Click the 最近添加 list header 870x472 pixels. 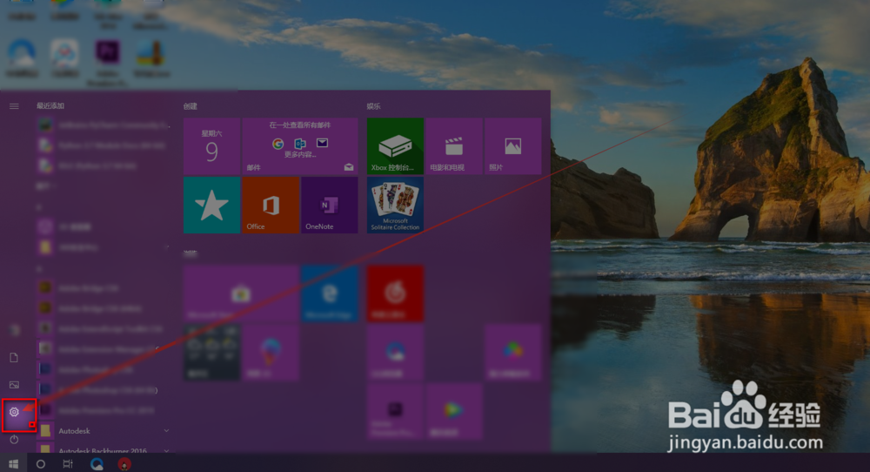[50, 105]
